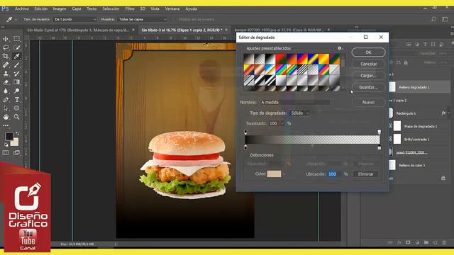Open the workspace switcher icon

(445, 19)
